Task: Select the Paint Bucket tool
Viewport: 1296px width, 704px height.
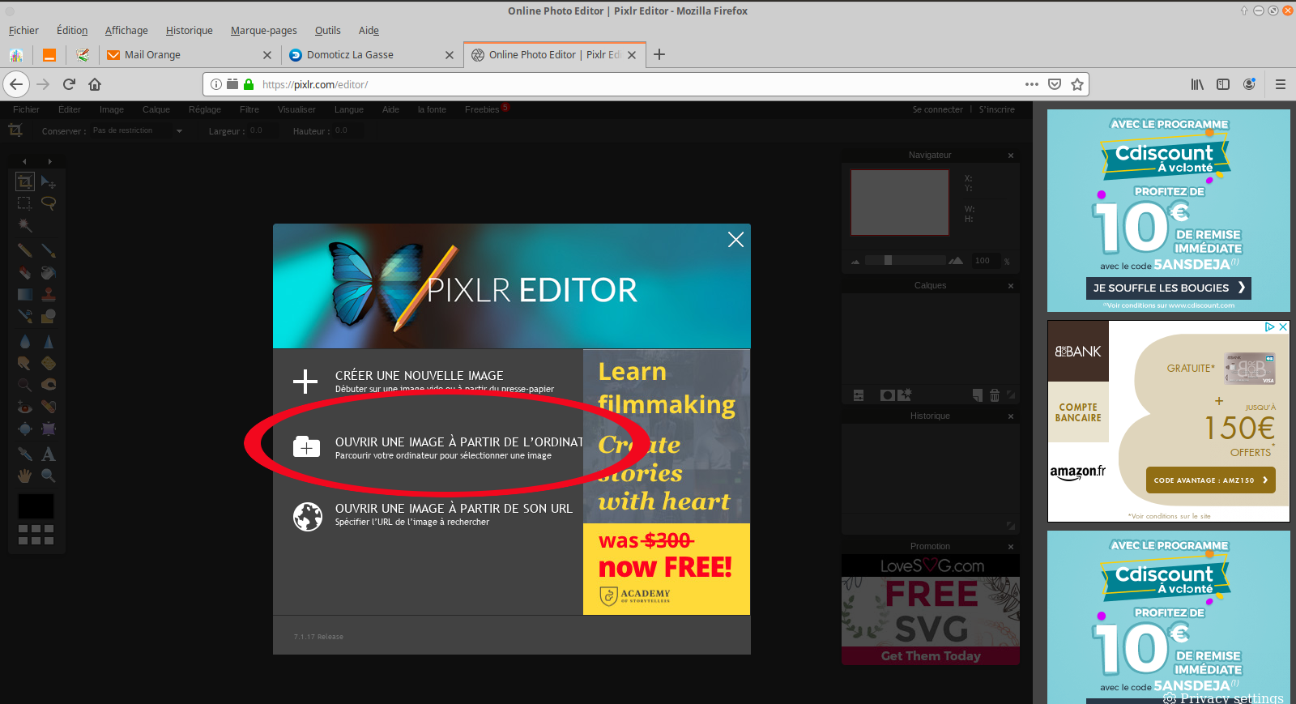Action: tap(49, 273)
